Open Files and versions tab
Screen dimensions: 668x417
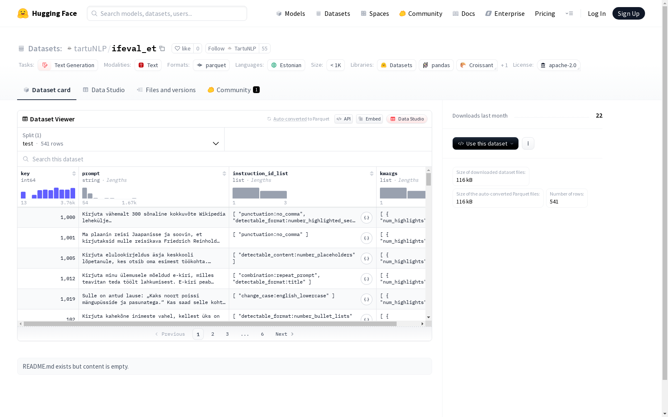tap(166, 90)
